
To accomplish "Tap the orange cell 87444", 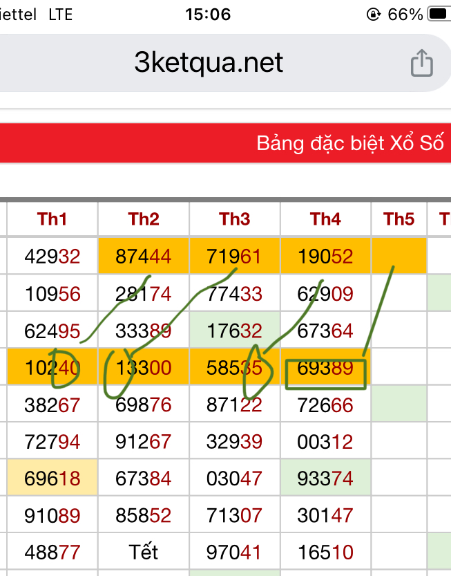I will click(x=144, y=256).
